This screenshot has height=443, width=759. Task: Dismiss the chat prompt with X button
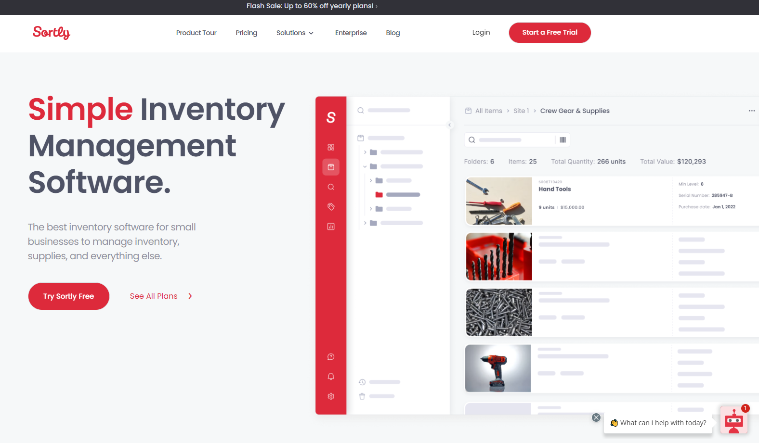tap(596, 418)
